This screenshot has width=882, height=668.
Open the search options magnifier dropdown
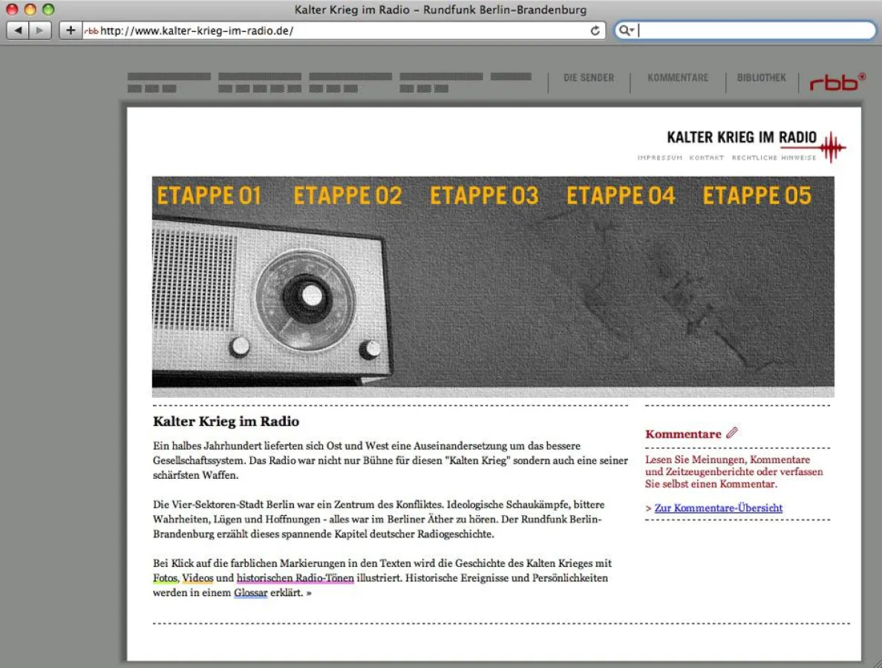coord(627,30)
